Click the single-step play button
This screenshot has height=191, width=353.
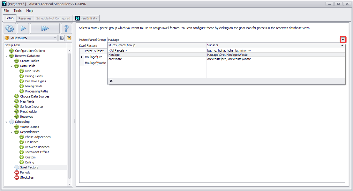click(23, 28)
